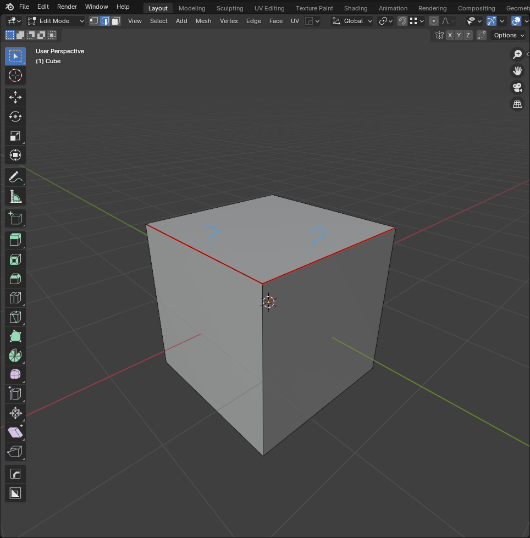The width and height of the screenshot is (530, 538).
Task: Select the Annotate pencil tool
Action: (15, 177)
